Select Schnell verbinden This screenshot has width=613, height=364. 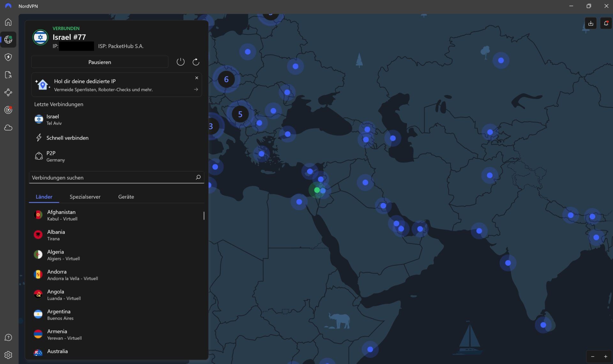(x=68, y=138)
